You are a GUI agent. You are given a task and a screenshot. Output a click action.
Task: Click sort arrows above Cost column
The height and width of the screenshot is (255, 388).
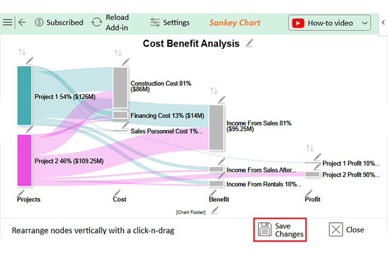tap(118, 54)
